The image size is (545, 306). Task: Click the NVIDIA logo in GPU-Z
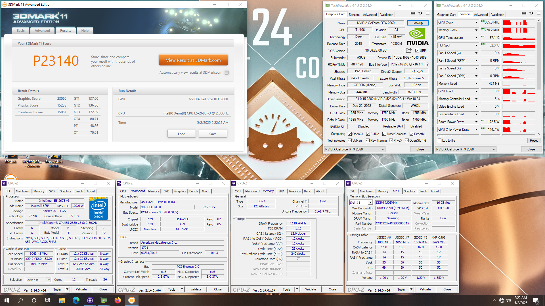coord(418,37)
